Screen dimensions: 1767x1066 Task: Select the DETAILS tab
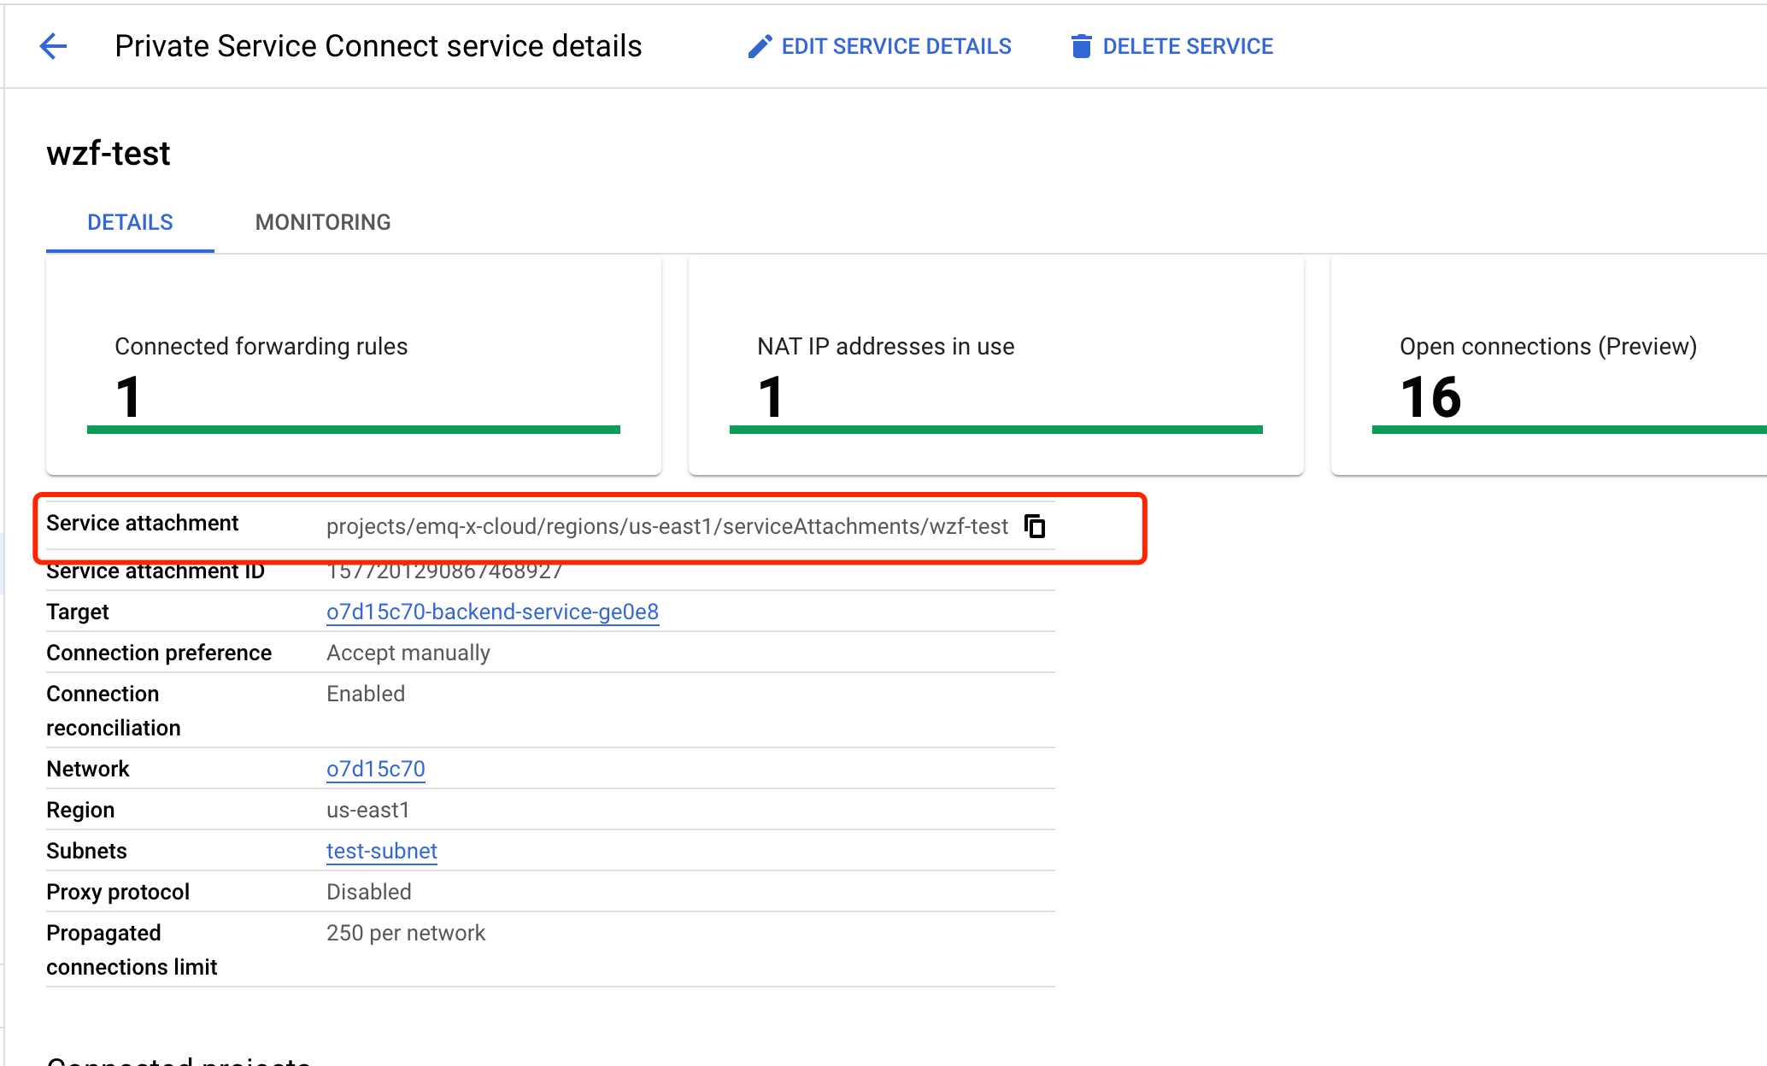130,222
